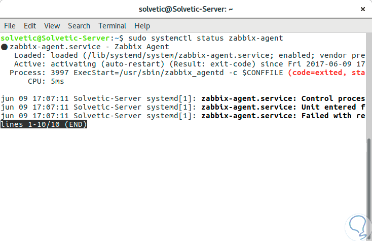Open the Terminal menu

113,26
